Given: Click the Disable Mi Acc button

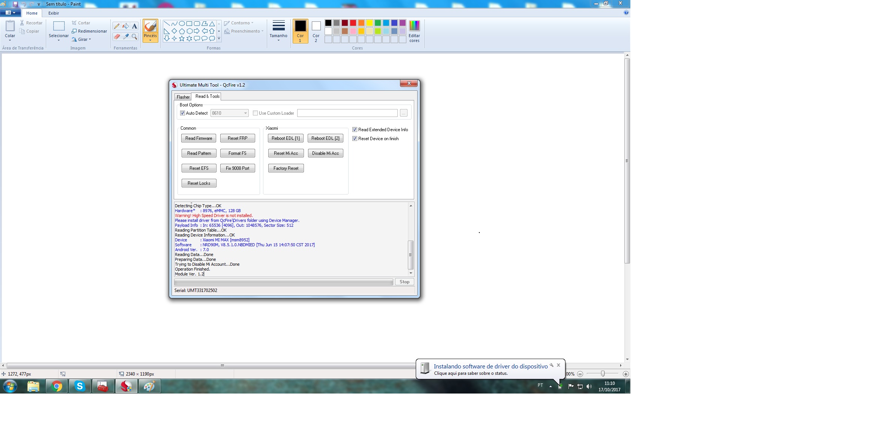Looking at the screenshot, I should tap(325, 153).
